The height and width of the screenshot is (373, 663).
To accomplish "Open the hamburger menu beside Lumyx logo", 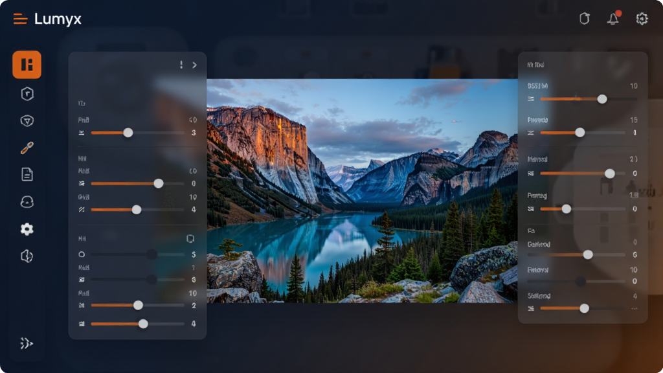I will (20, 19).
